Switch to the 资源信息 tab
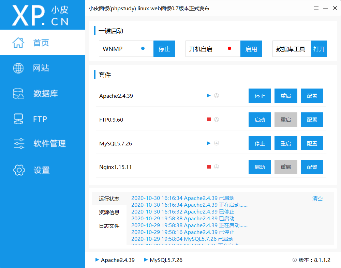This screenshot has height=268, width=341. pyautogui.click(x=109, y=212)
